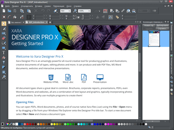
Task: Select the Zoom magnifier tool
Action: pos(4,77)
